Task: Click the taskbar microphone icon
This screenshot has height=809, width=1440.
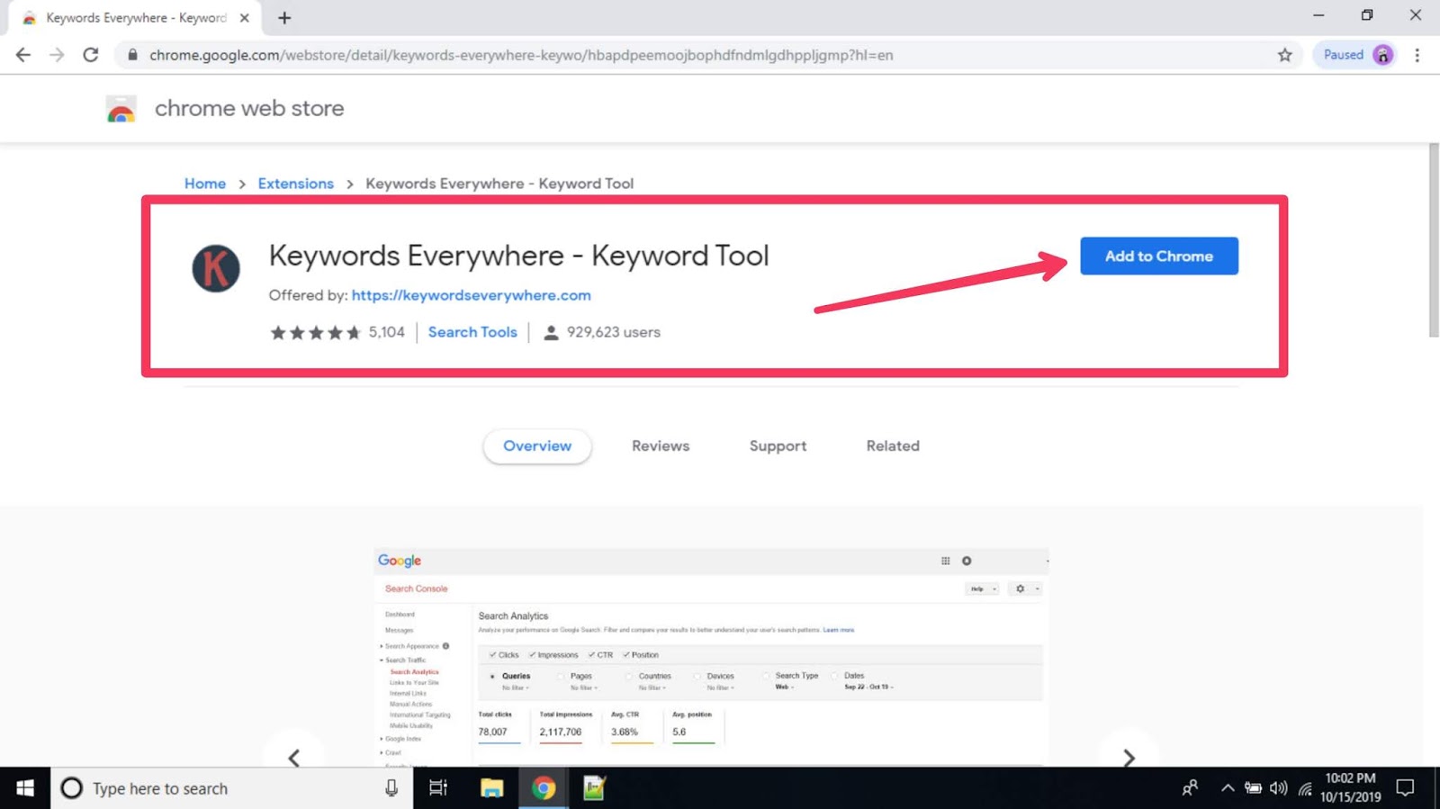Action: 391,788
